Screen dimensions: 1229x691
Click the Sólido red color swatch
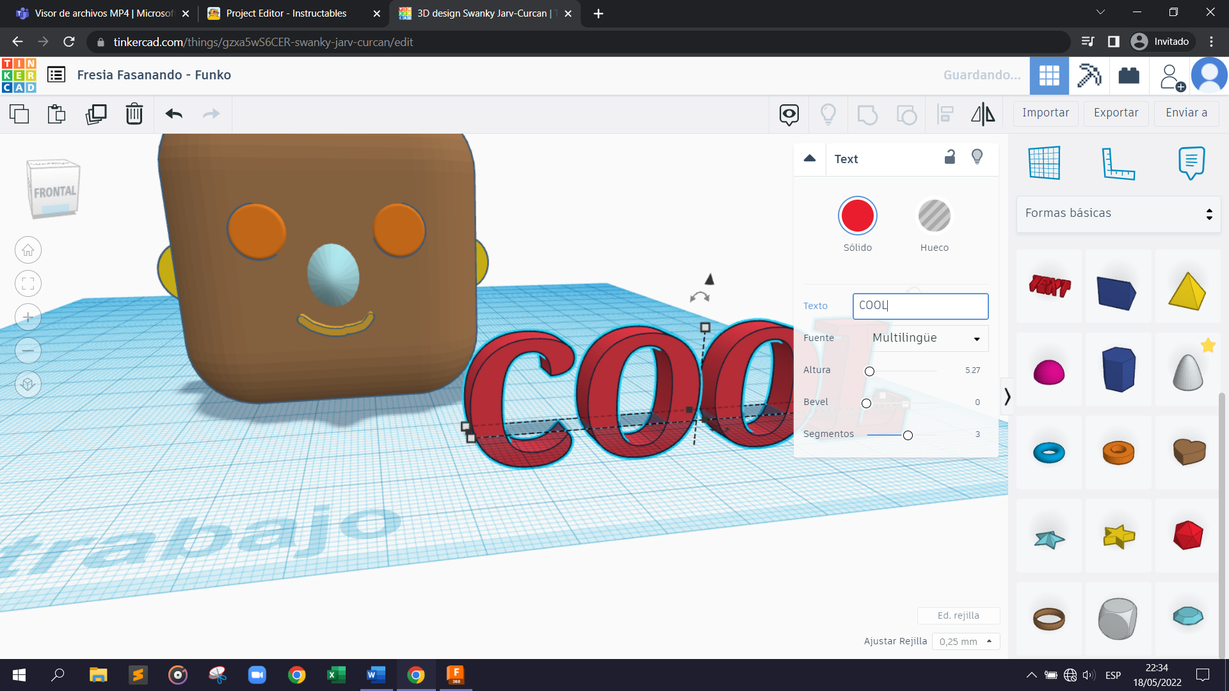click(x=857, y=216)
